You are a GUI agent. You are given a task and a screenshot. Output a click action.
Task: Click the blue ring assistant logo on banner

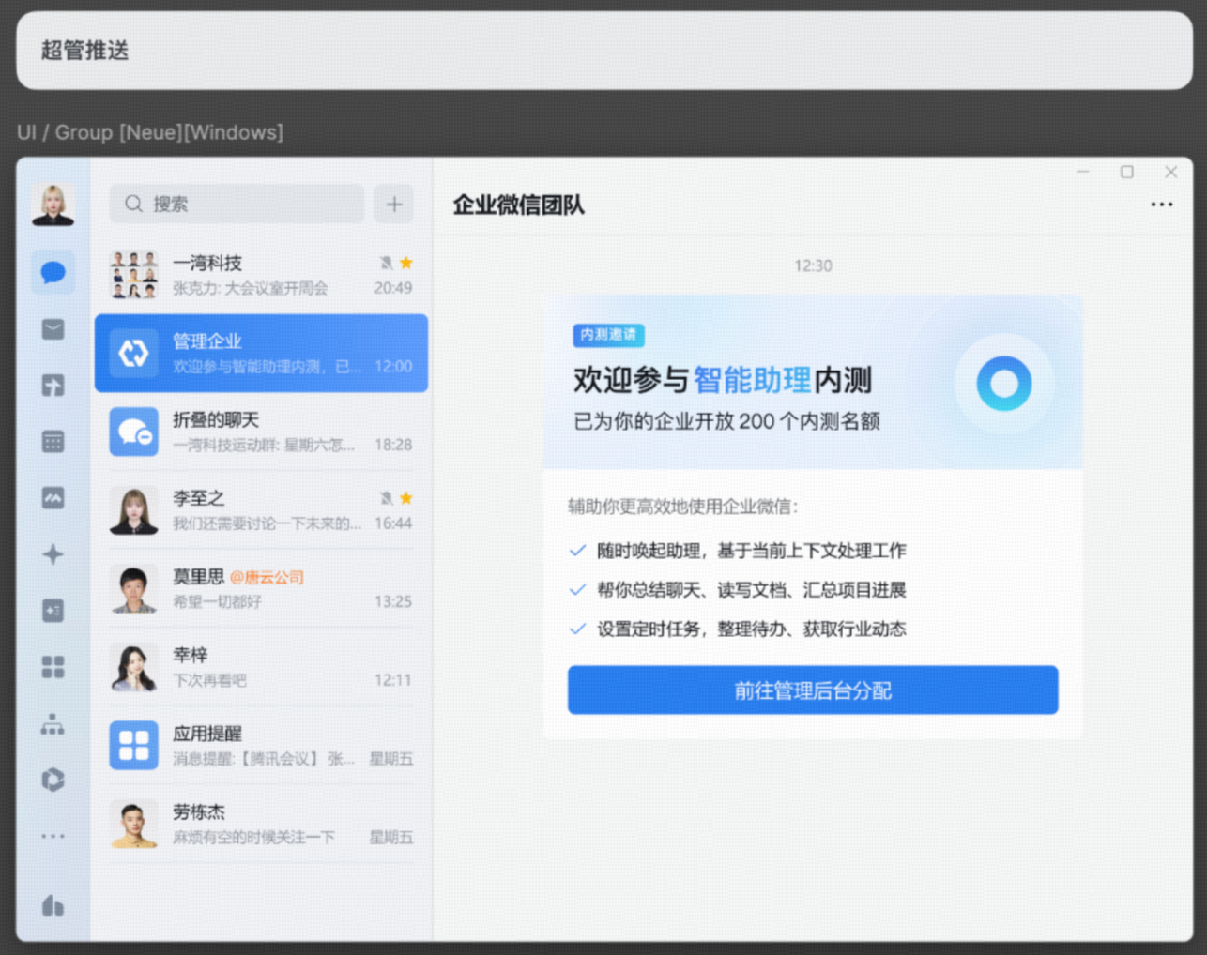[x=1004, y=383]
